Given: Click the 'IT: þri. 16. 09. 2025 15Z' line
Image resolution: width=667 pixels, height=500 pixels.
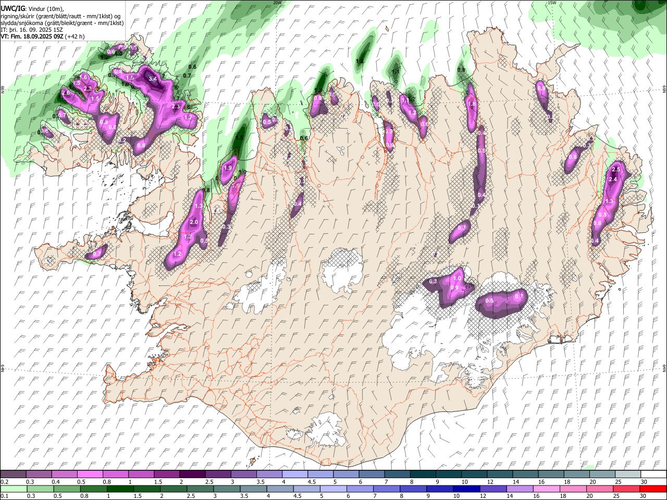Looking at the screenshot, I should tap(31, 30).
